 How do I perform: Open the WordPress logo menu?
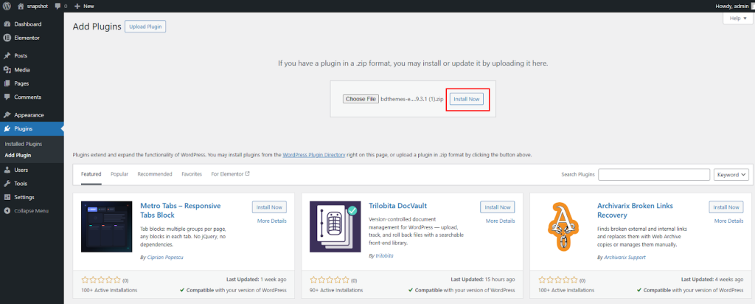(7, 6)
